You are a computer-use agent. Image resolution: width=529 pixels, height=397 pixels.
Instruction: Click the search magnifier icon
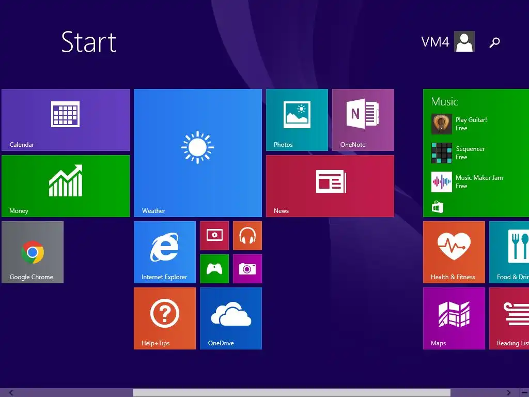pos(494,42)
